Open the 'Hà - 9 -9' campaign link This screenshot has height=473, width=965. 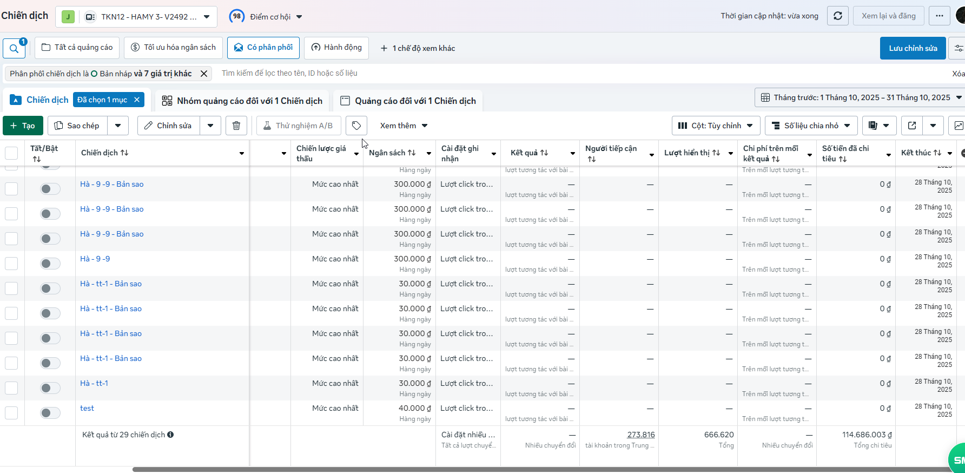[95, 259]
